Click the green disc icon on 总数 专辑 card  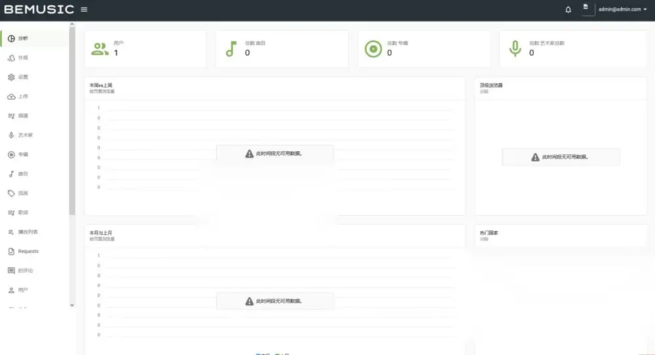click(373, 49)
